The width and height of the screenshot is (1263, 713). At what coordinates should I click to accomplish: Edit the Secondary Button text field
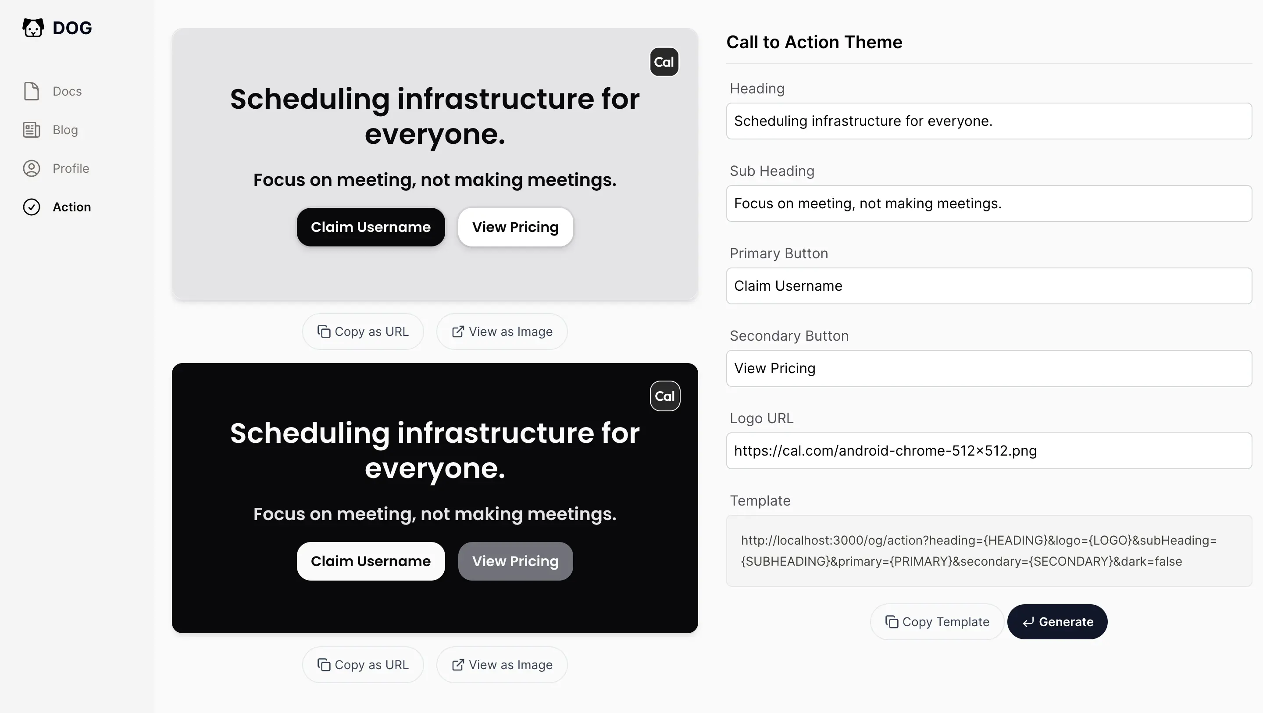988,368
